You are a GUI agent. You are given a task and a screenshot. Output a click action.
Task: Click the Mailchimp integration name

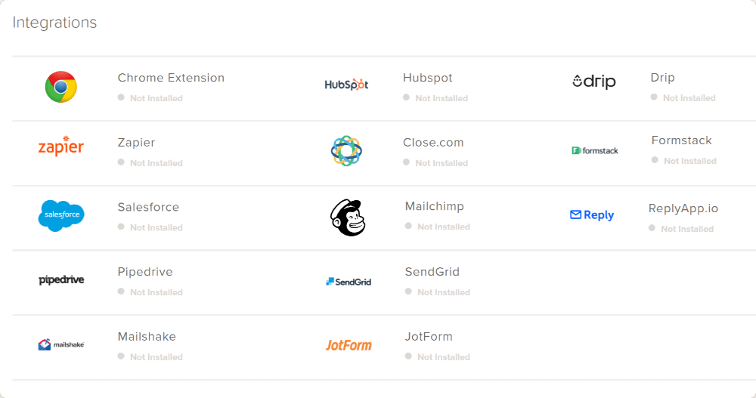click(x=435, y=206)
